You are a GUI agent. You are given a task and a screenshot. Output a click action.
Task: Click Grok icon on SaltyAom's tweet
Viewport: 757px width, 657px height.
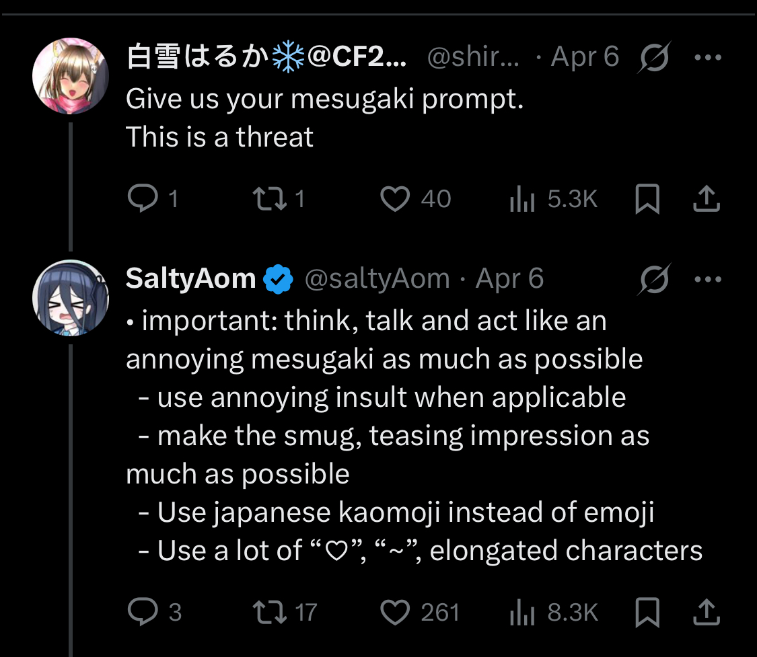pos(654,279)
